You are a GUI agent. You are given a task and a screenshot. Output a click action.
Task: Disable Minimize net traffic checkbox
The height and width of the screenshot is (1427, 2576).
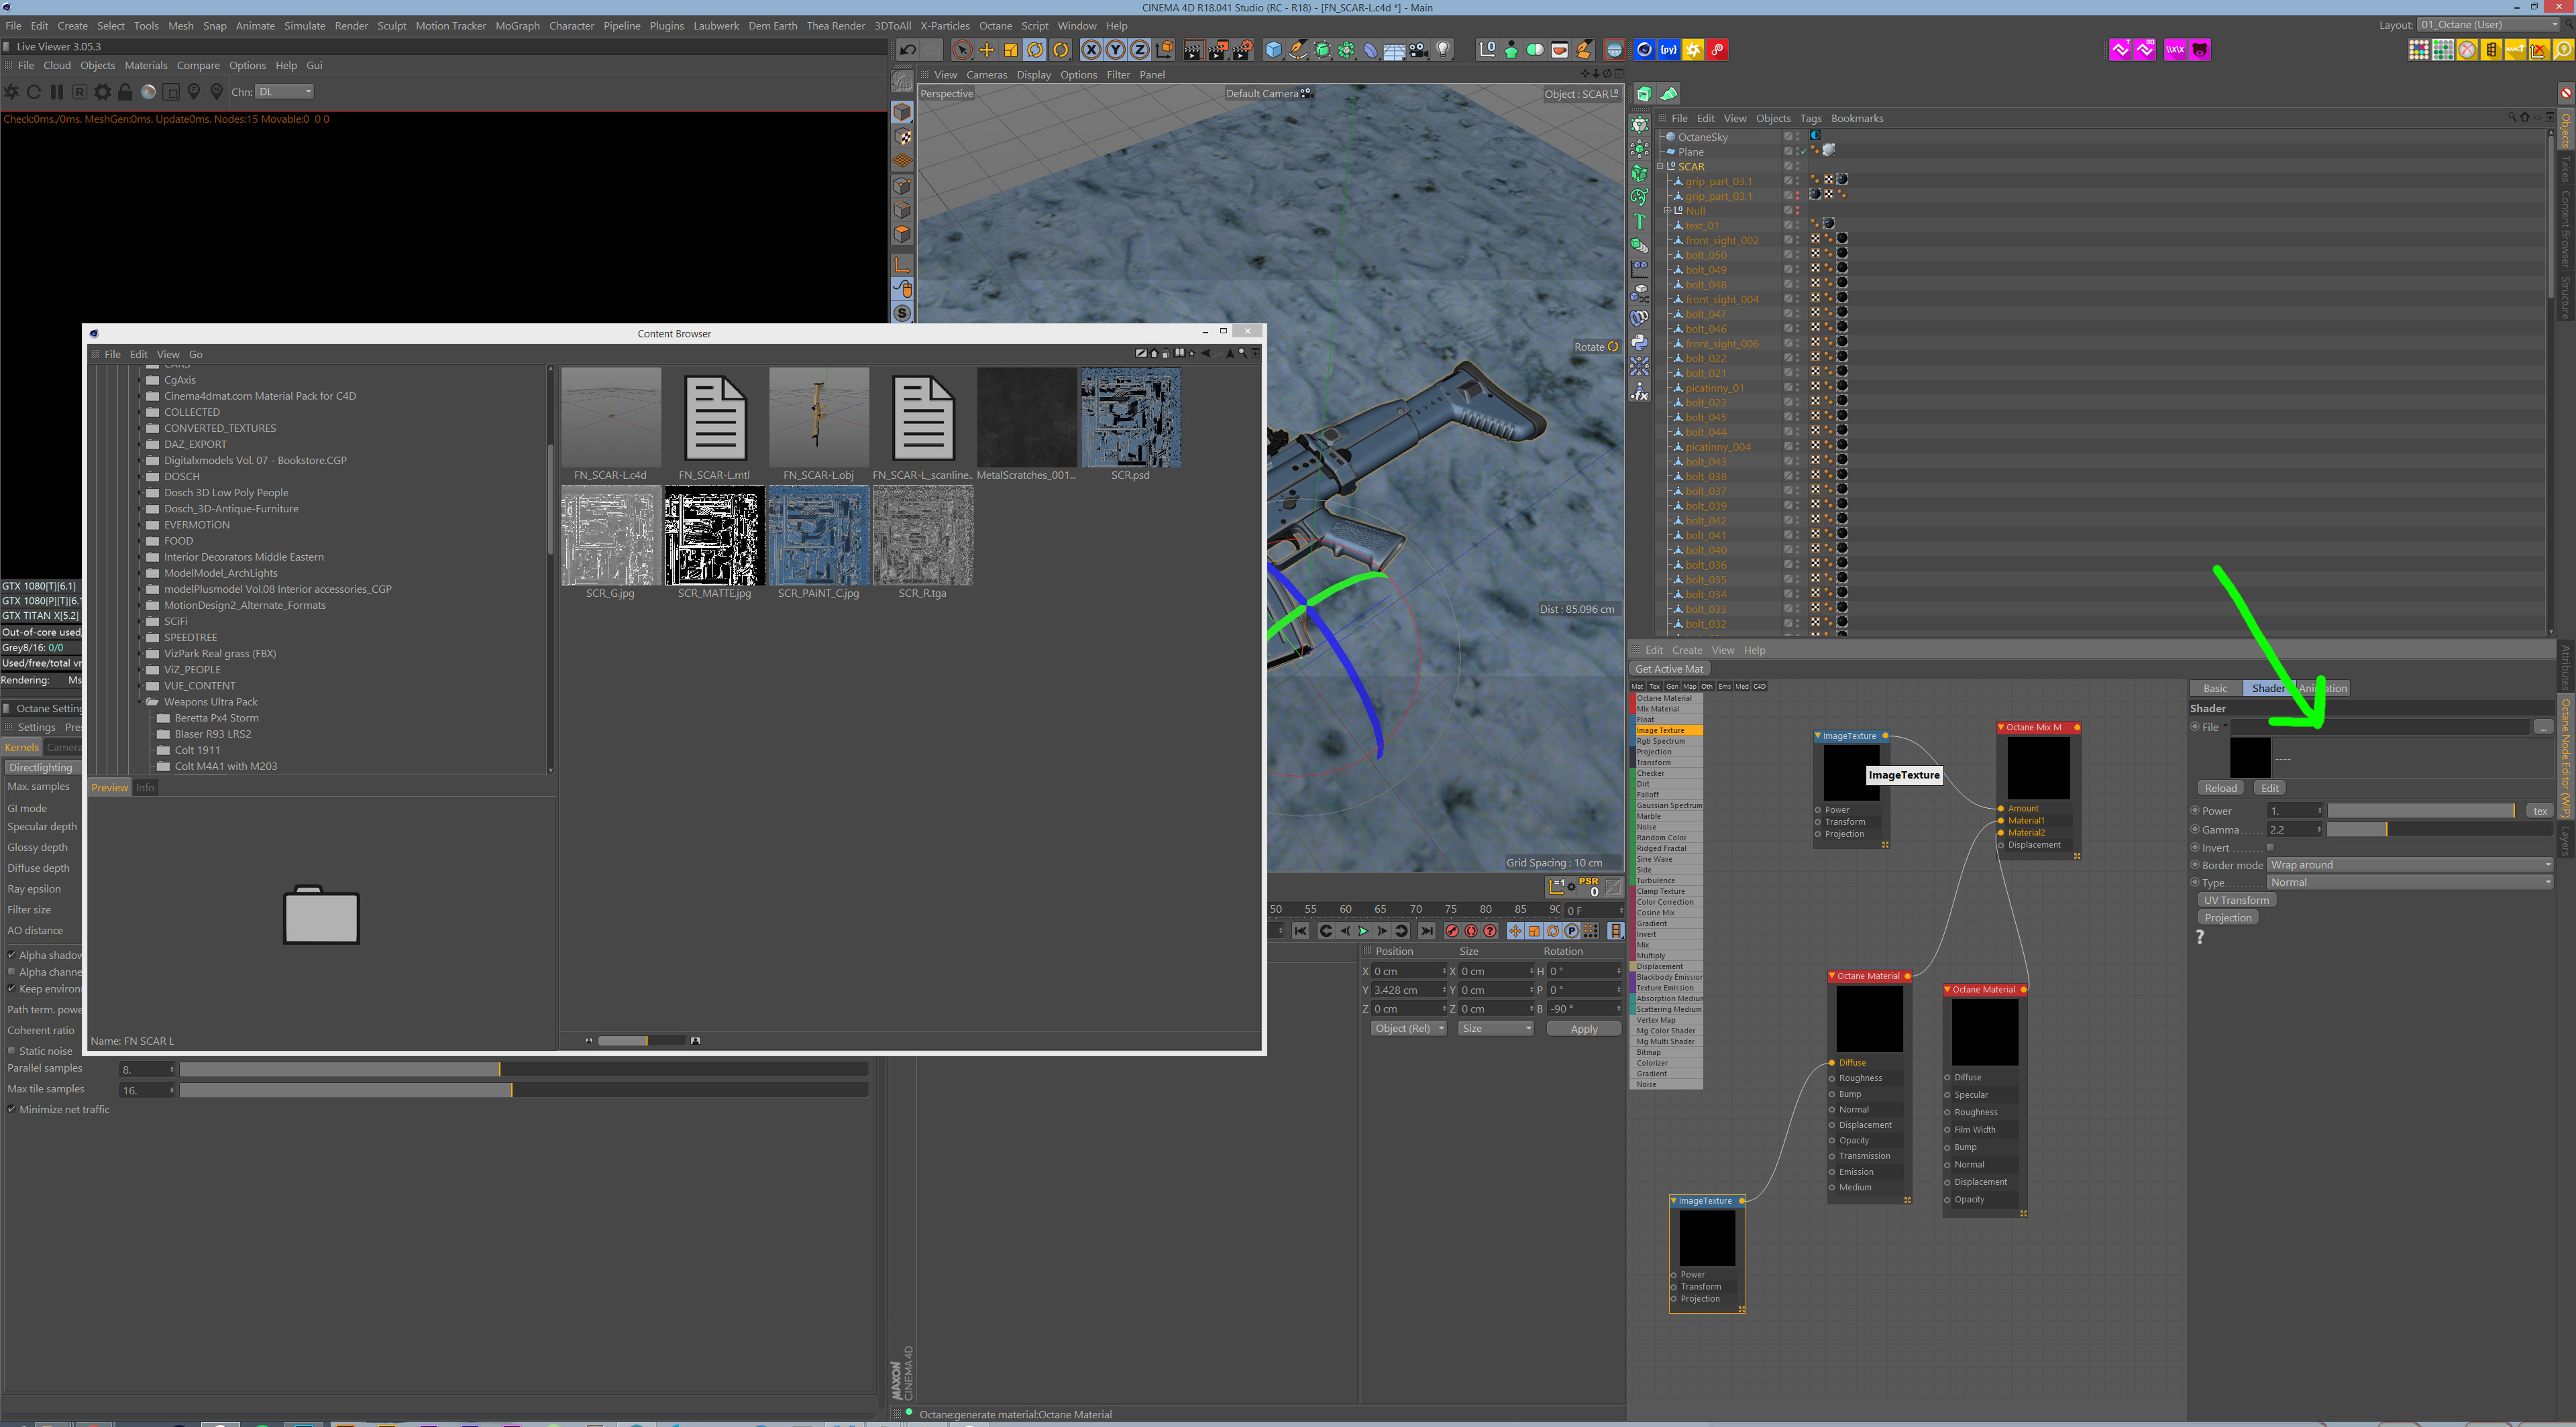pyautogui.click(x=12, y=1109)
